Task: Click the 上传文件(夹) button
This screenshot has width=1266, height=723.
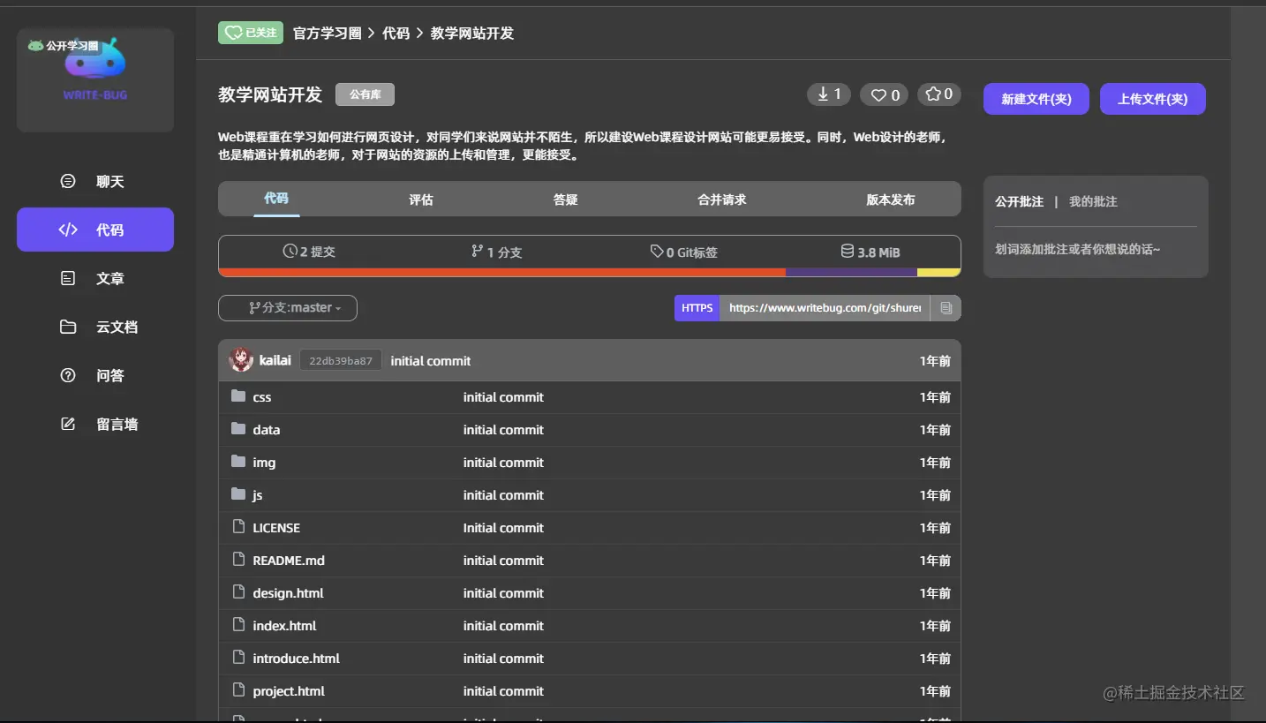Action: click(1153, 99)
